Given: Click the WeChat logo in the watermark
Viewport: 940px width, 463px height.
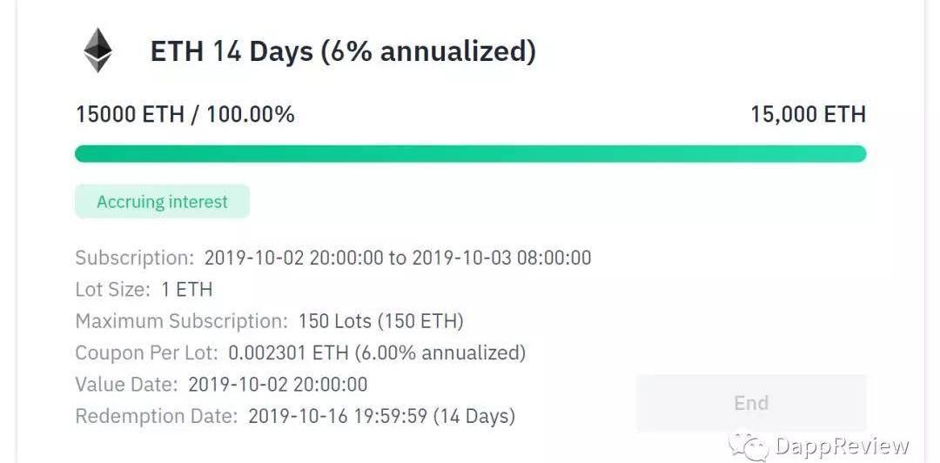Looking at the screenshot, I should (x=749, y=446).
